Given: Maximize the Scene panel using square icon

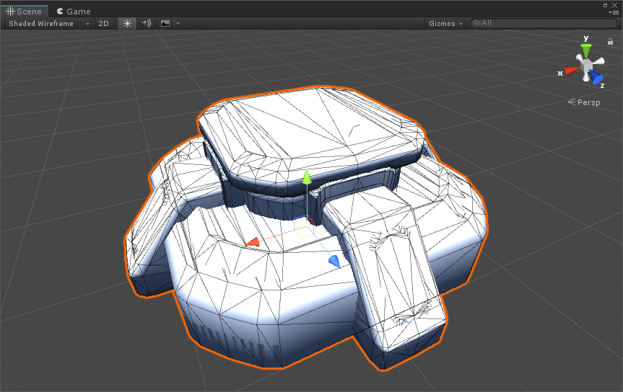Looking at the screenshot, I should pos(605,5).
